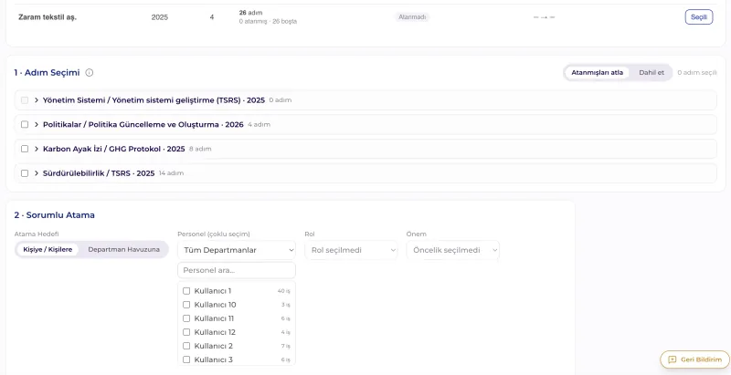Click the Sürdürülebilirlik / TSRS · 2025 title

99,173
